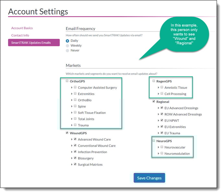Expand the Total Joints arrow
Image resolution: width=223 pixels, height=194 pixels.
pos(72,119)
